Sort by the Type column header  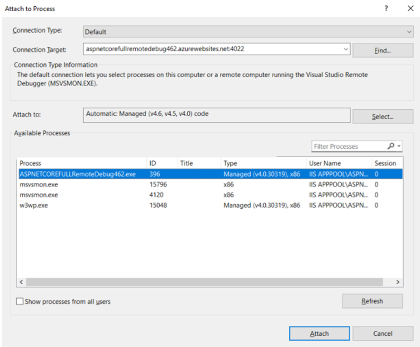[x=263, y=163]
